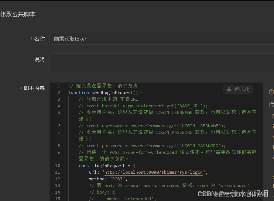Screen dimensions: 274x201
Task: Click the help question mark icon
Action: pos(271,92)
